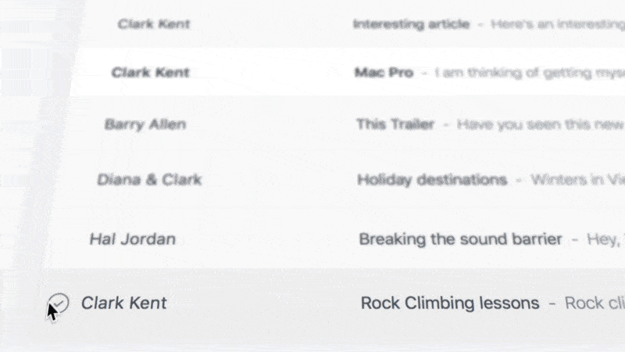Select the Hal Jordan sender name
625x352 pixels.
132,239
